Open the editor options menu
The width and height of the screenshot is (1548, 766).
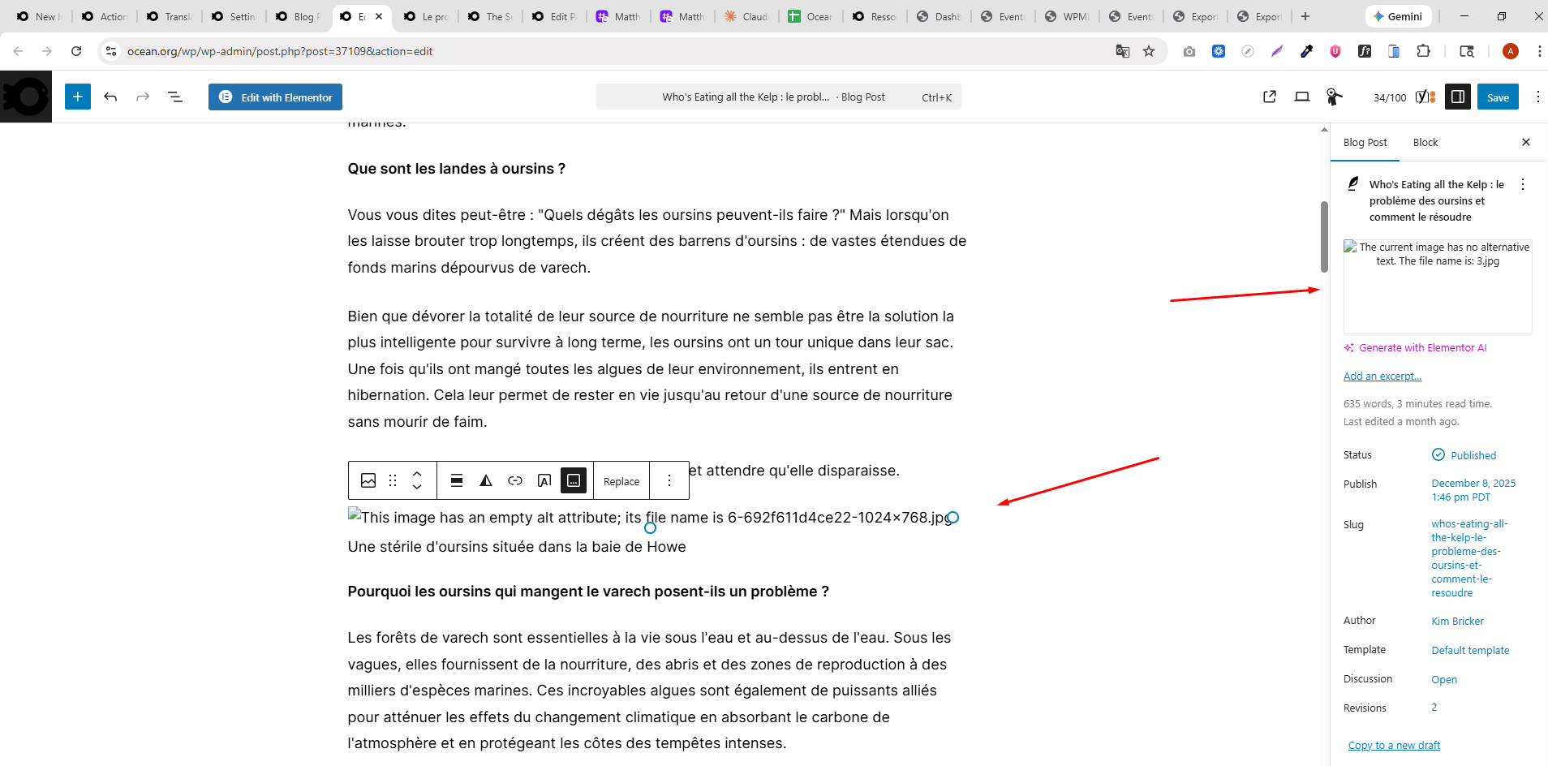(x=1537, y=97)
